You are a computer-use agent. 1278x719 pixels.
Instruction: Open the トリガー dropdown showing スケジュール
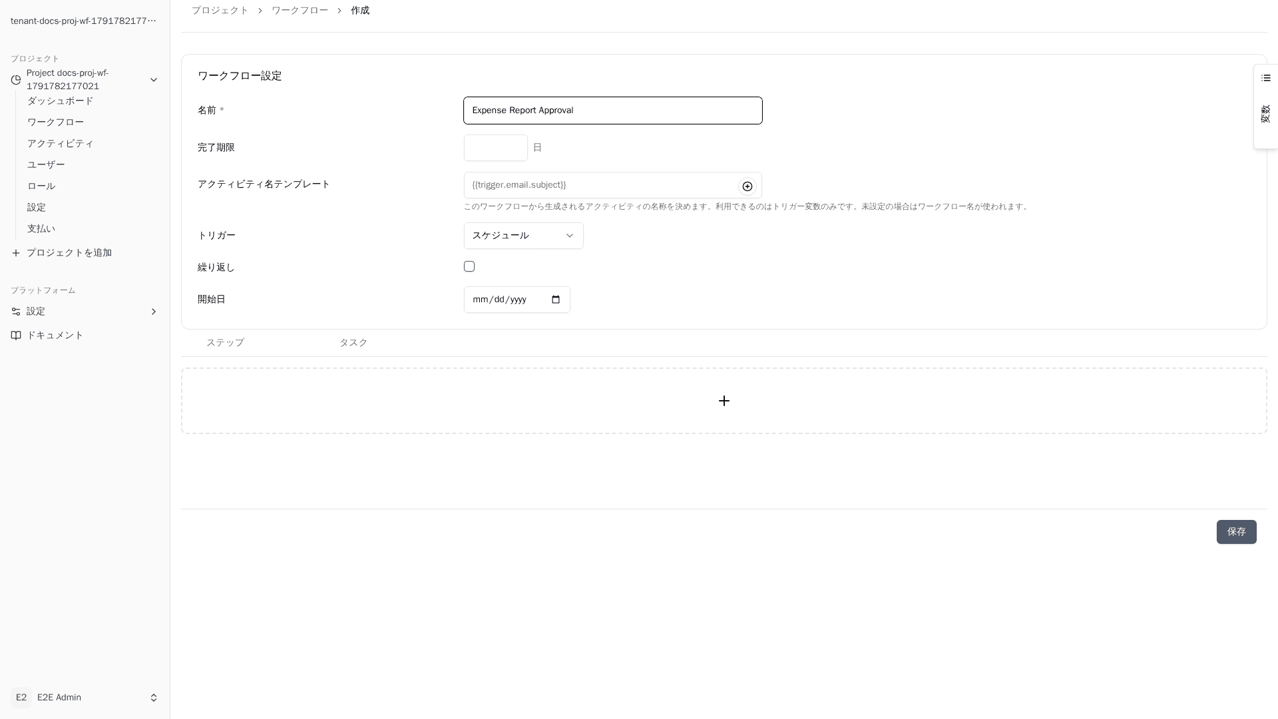coord(524,236)
